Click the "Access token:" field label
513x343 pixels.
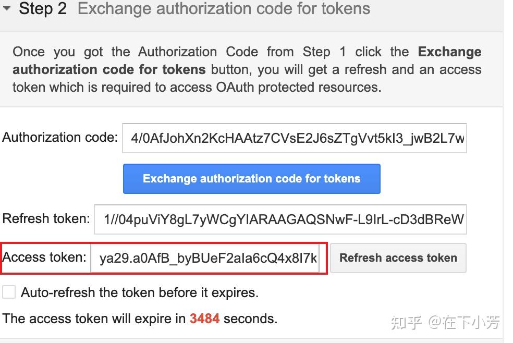[44, 258]
